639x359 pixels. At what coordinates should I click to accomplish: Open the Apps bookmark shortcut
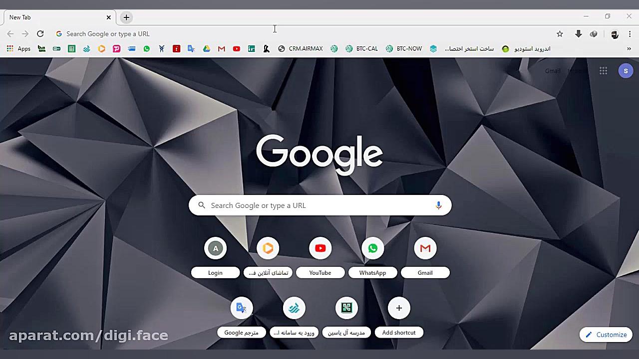[x=18, y=49]
